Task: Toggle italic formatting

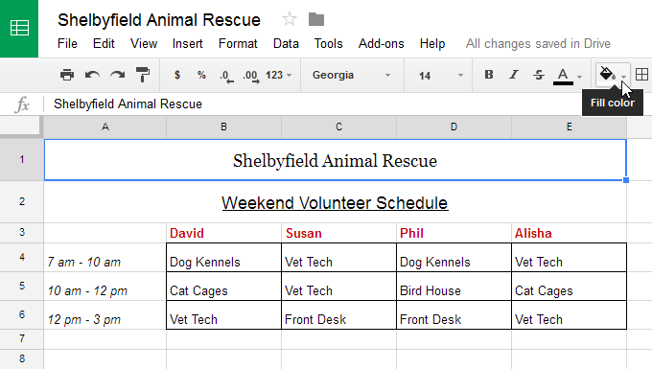Action: [x=514, y=75]
